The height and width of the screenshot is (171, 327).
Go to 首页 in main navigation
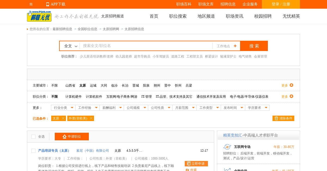[154, 16]
